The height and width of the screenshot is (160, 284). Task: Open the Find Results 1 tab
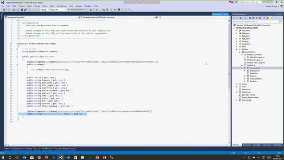[47, 149]
